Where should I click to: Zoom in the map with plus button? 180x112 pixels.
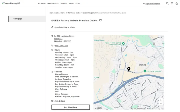coord(161,100)
